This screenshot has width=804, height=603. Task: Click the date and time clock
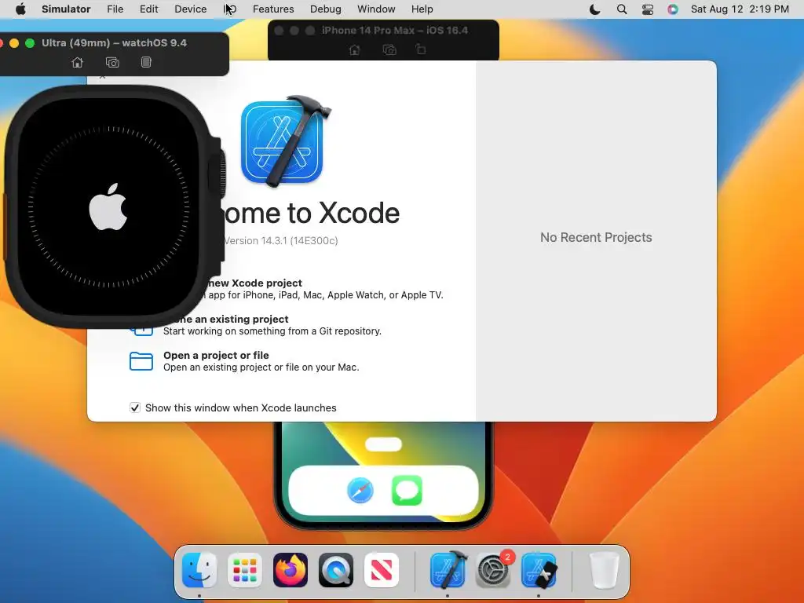[740, 9]
